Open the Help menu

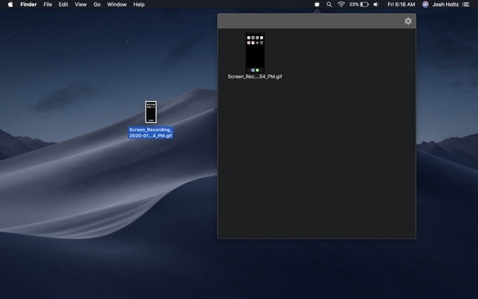[139, 4]
